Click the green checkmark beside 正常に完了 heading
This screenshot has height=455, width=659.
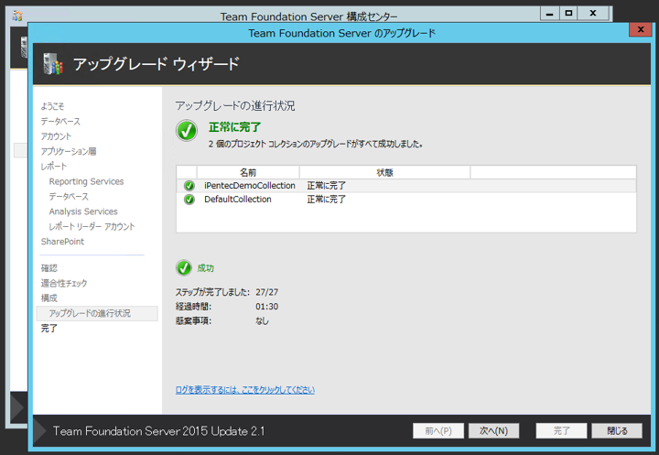pyautogui.click(x=187, y=130)
